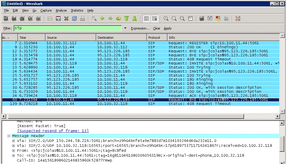This screenshot has height=165, width=286.
Task: Go to packet number icon
Action: coord(119,18)
